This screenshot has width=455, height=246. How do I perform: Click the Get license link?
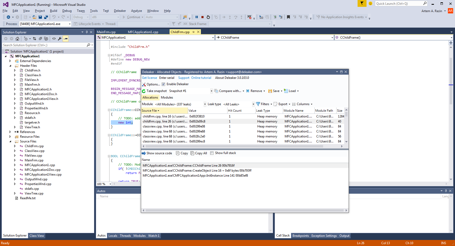coord(150,78)
